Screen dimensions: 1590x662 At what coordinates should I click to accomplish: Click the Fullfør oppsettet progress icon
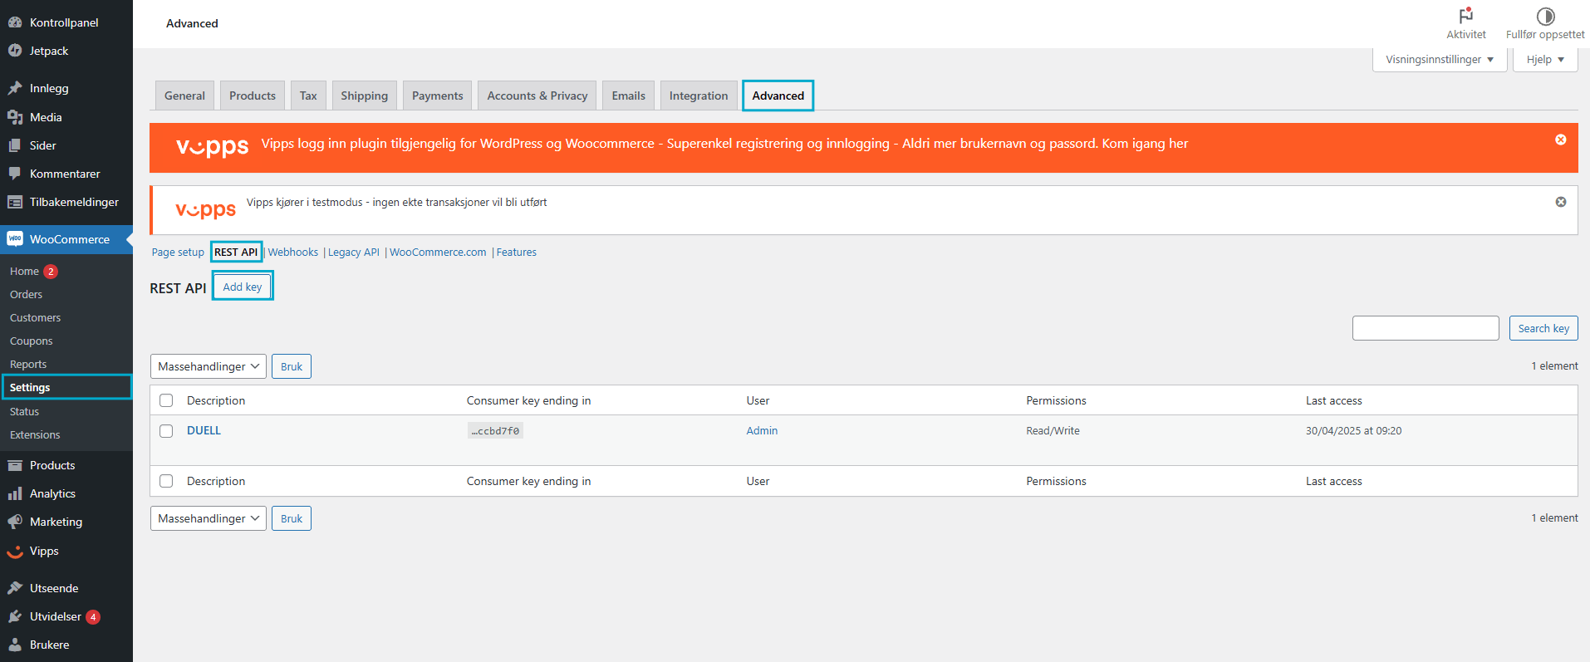tap(1545, 16)
